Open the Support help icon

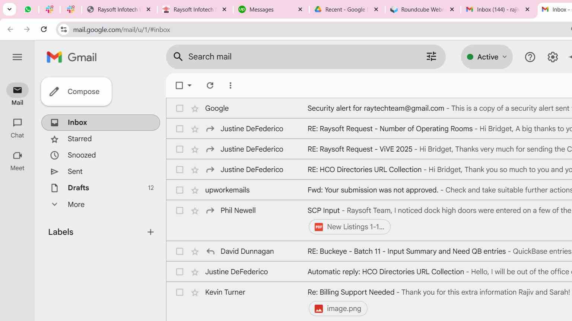530,57
